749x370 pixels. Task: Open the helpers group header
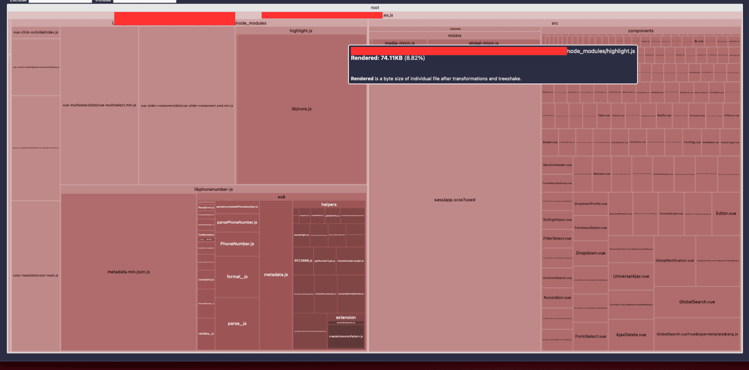329,204
